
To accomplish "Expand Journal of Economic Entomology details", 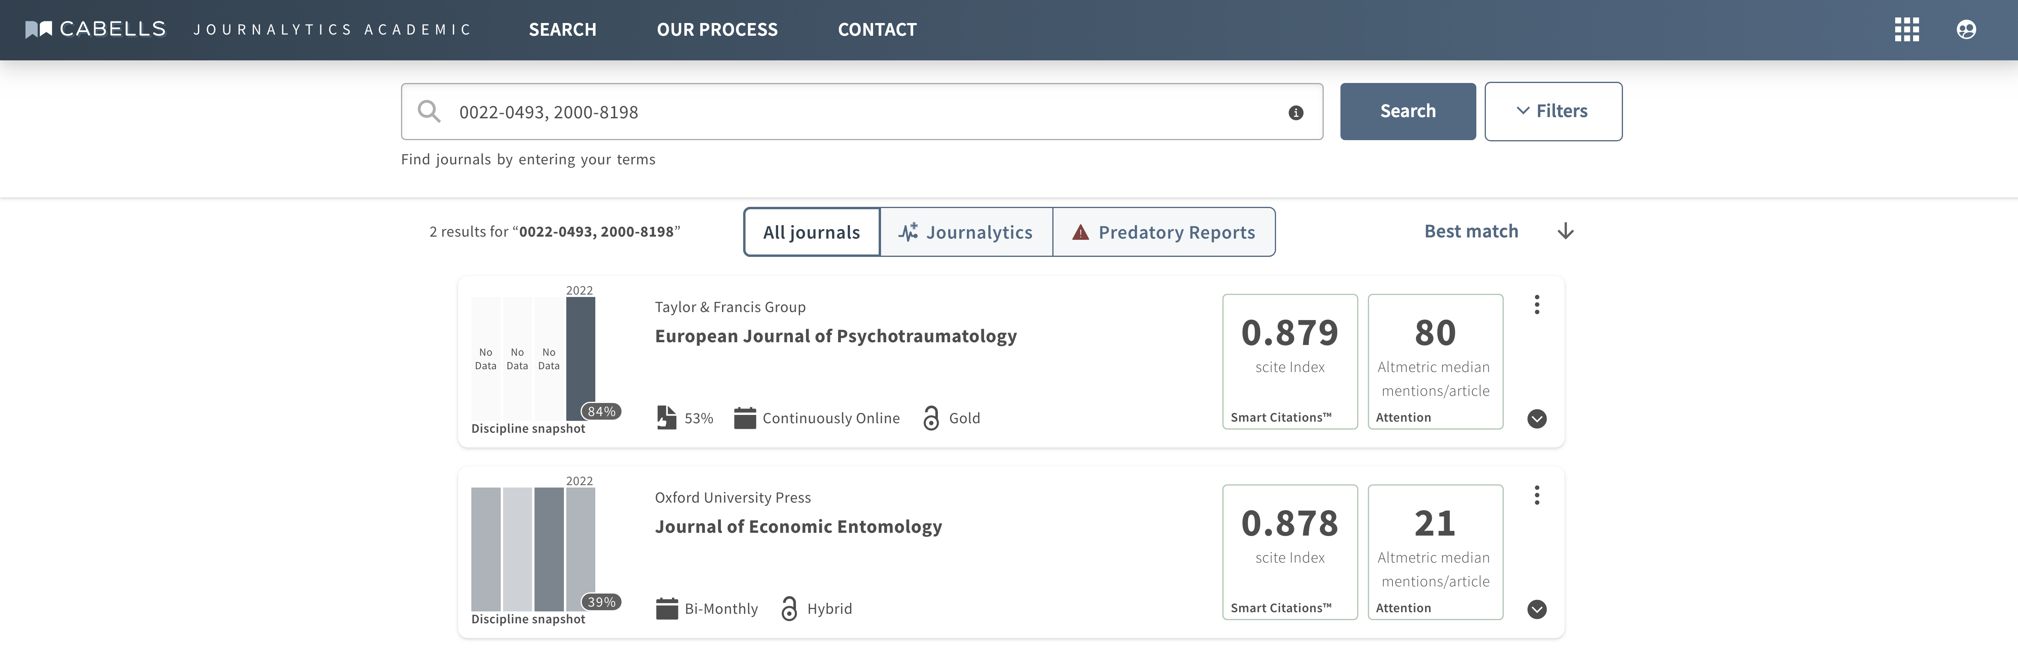I will 1536,609.
